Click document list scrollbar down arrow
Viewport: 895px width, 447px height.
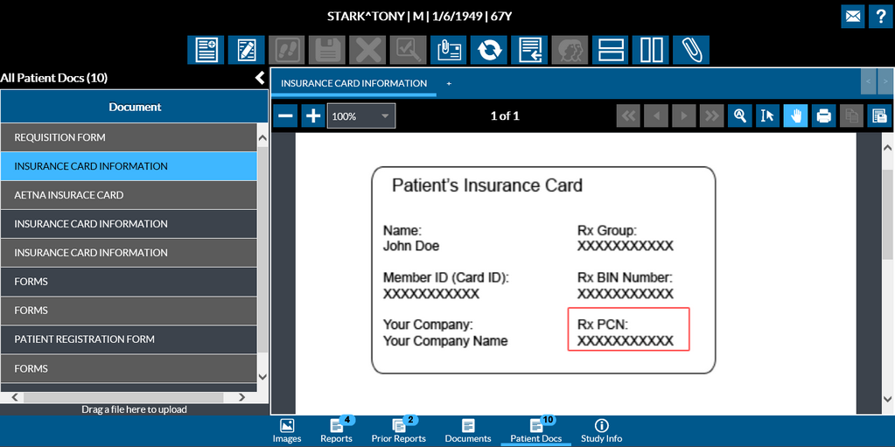pyautogui.click(x=262, y=377)
